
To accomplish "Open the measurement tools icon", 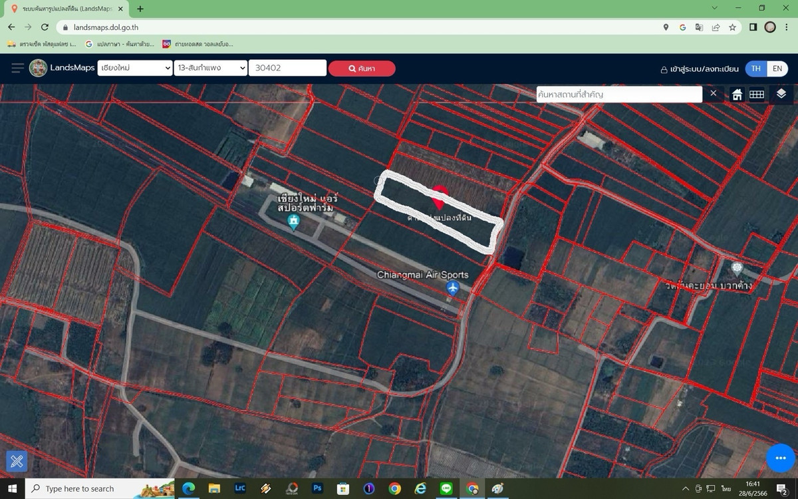I will click(x=17, y=460).
